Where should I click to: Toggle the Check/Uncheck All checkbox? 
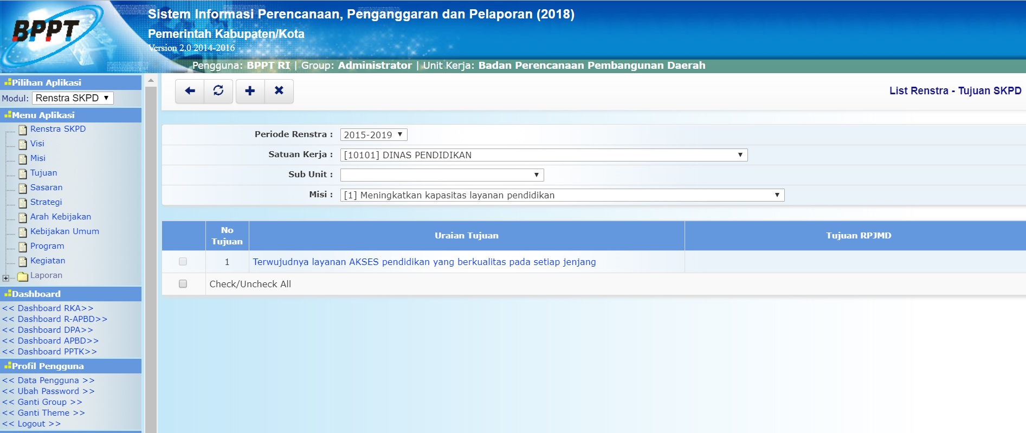(x=183, y=284)
